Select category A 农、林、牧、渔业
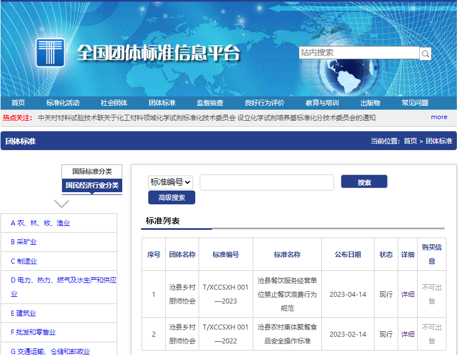458x355 pixels. click(40, 223)
